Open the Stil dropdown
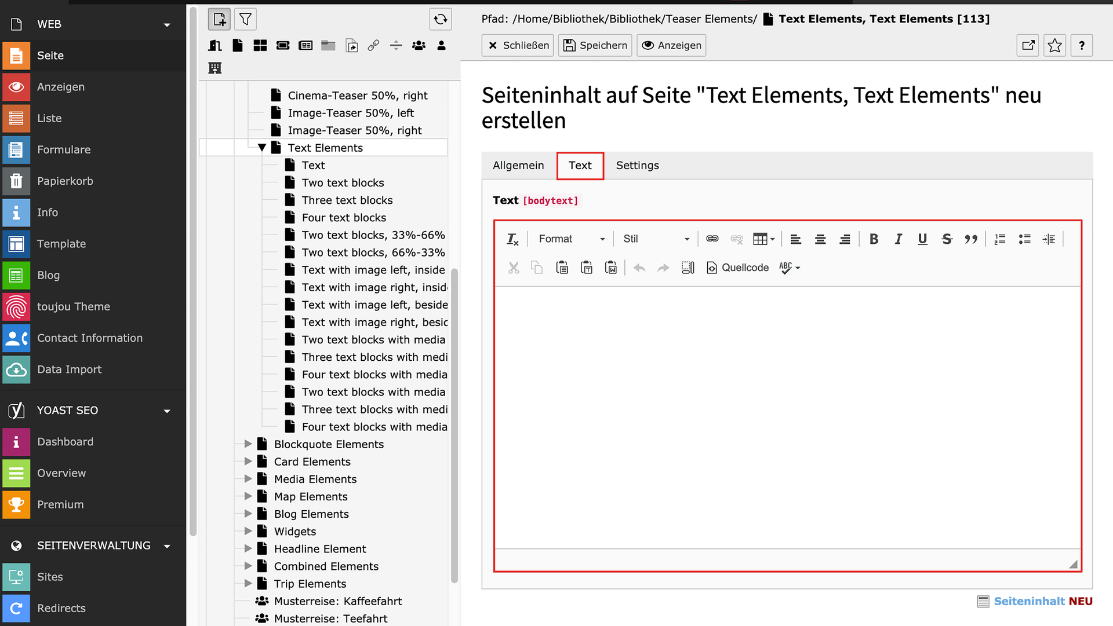Screen dimensions: 1113x626 pos(656,239)
